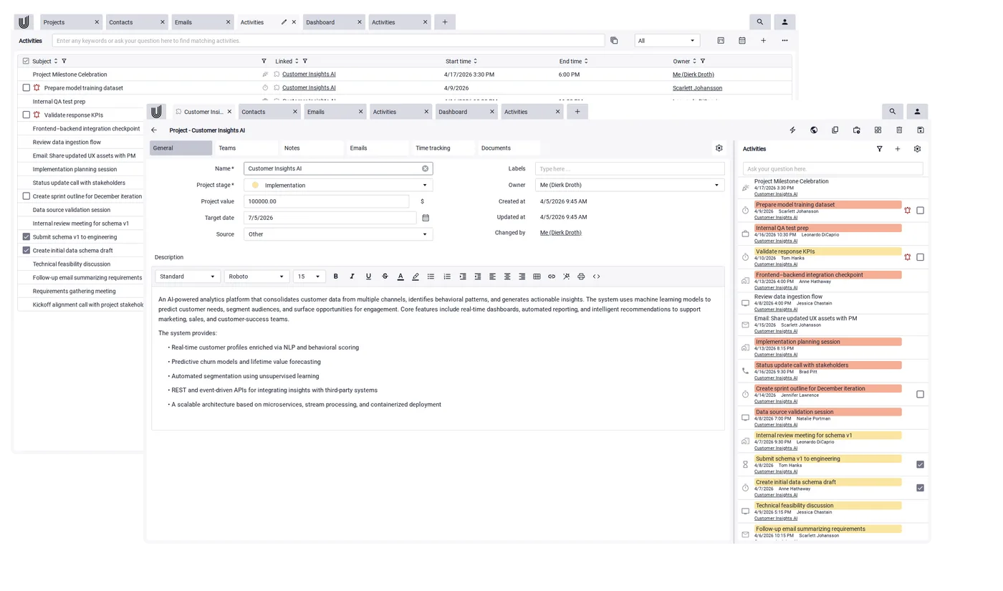1003x591 pixels.
Task: Click the globe icon in project toolbar
Action: click(x=814, y=130)
